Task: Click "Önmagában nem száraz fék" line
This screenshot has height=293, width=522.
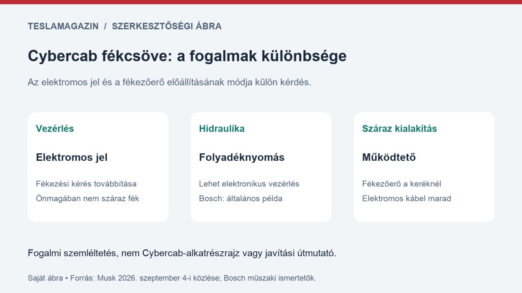Action: (87, 199)
